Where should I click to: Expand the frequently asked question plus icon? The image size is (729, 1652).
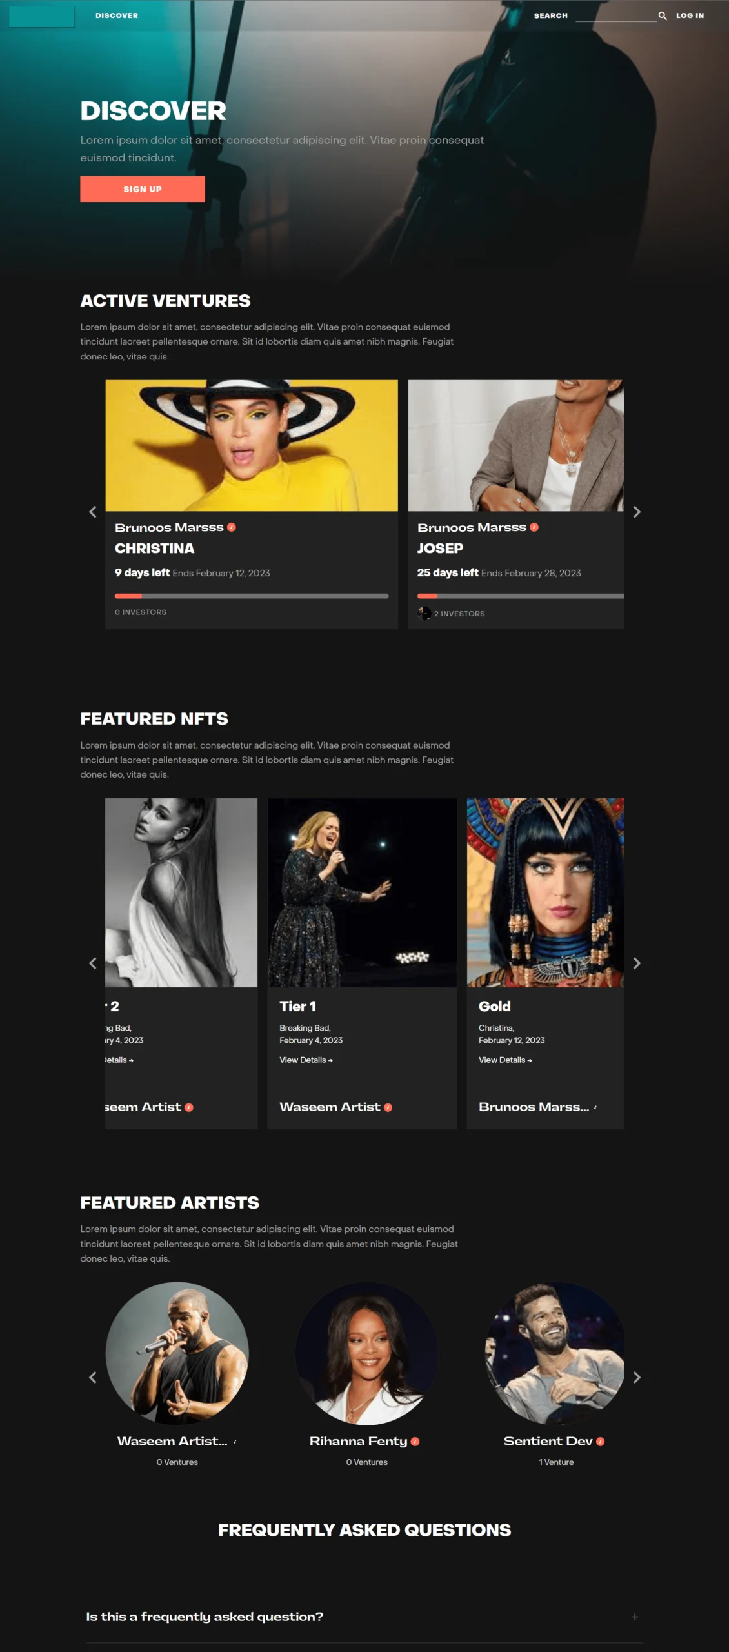(x=635, y=1617)
